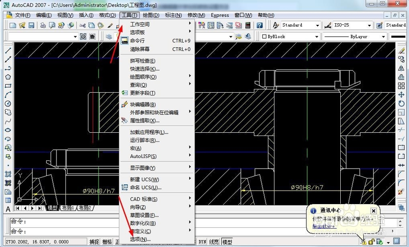This screenshot has width=409, height=247.
Task: Click the Open file icon
Action: tap(22, 25)
